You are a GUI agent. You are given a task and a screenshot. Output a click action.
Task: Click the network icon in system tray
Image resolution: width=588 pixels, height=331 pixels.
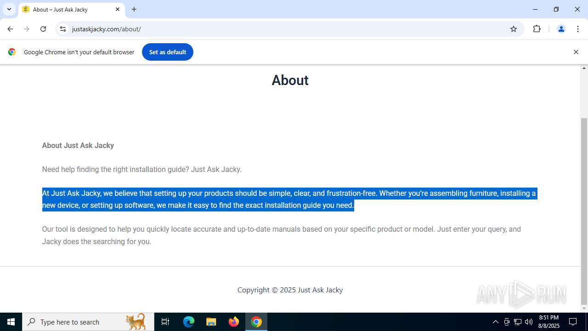pyautogui.click(x=518, y=322)
